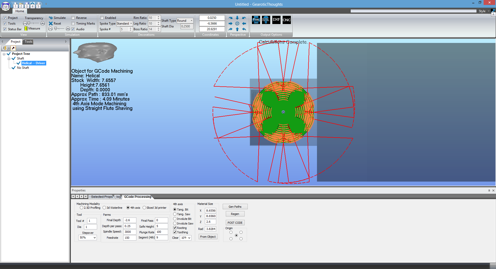Click the STL export icon
Screen dimensions: 496x269
tap(266, 20)
